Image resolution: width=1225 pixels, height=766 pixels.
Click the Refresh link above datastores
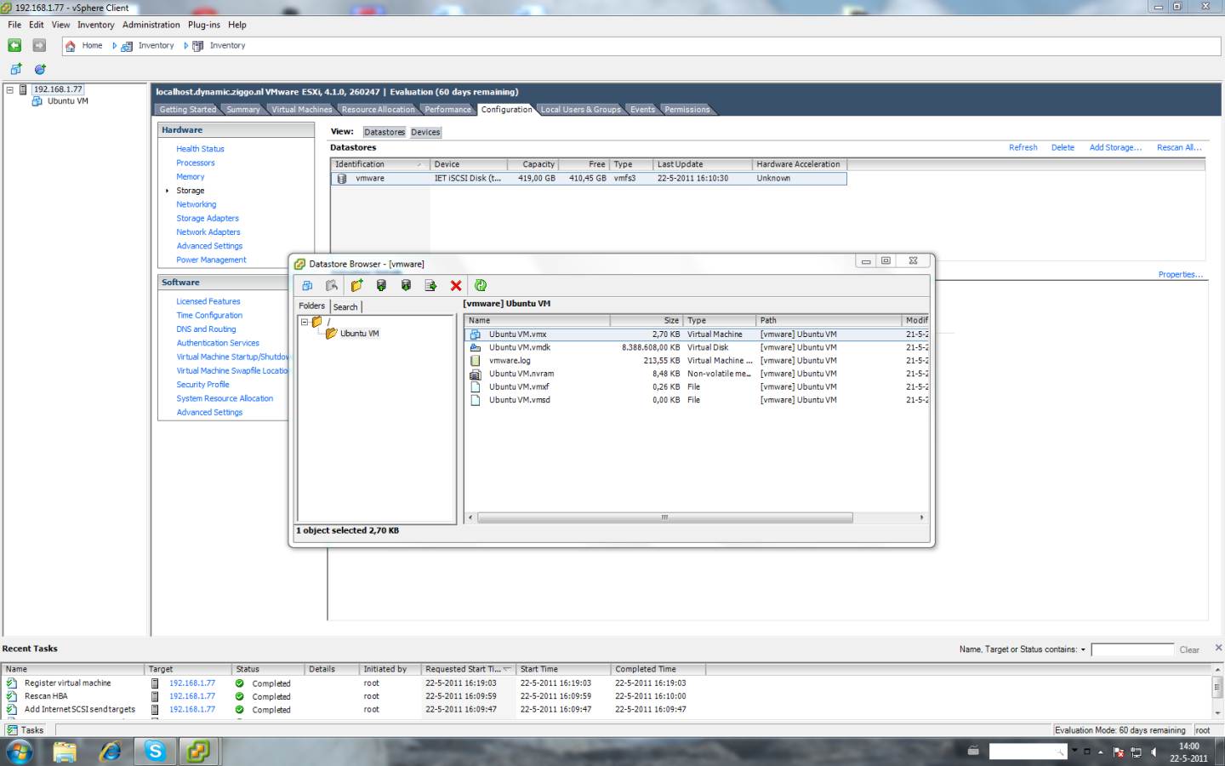click(1023, 147)
